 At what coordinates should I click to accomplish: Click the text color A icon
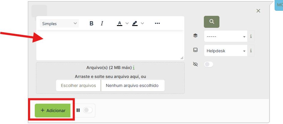[120, 23]
